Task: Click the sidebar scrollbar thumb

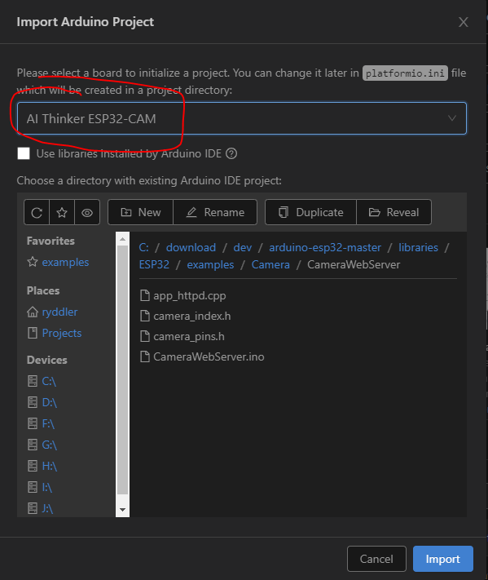Action: pos(123,370)
